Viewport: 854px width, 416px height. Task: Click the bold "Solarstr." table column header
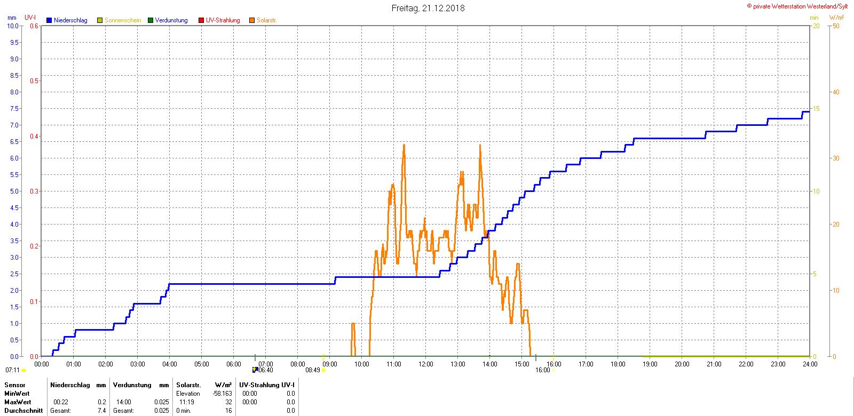188,385
